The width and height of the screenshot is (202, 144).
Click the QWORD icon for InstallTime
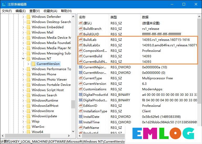coord(81,122)
